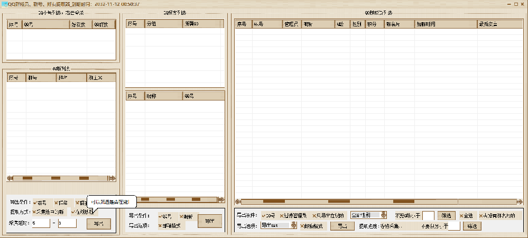Toggle 过滤管理员 checkbox in member export panel
Image resolution: width=528 pixels, height=238 pixels.
pos(293,215)
